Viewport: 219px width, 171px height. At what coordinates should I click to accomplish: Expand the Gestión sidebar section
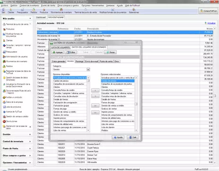(30, 134)
